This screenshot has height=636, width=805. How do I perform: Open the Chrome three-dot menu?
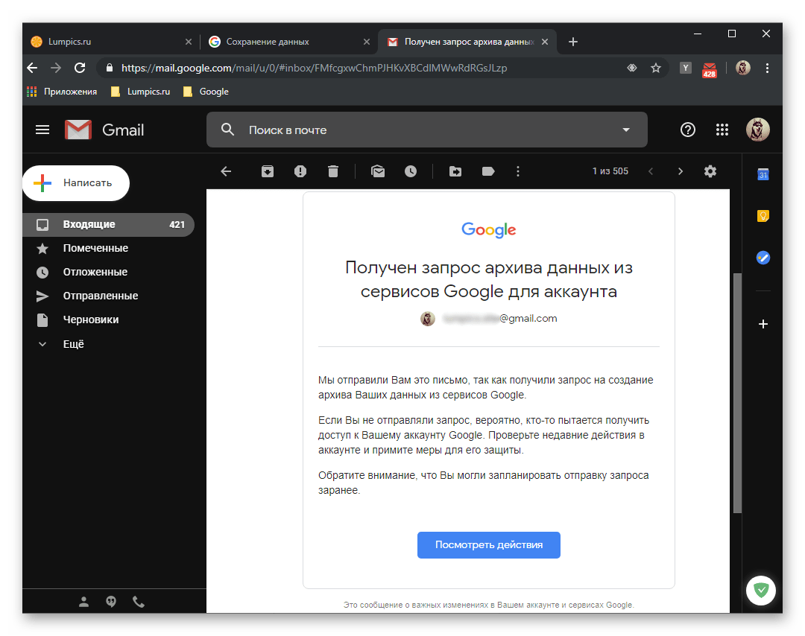point(767,68)
